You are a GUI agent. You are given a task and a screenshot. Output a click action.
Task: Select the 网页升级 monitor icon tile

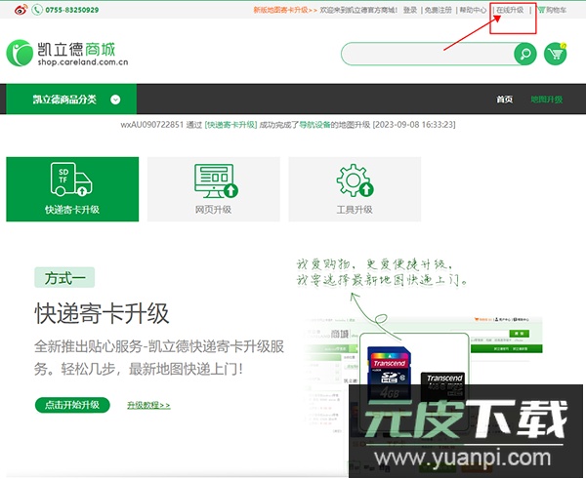(x=213, y=188)
